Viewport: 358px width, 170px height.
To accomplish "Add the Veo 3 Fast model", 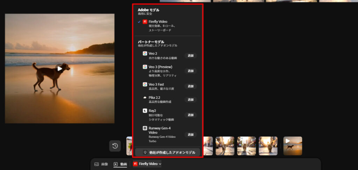I will point(191,86).
